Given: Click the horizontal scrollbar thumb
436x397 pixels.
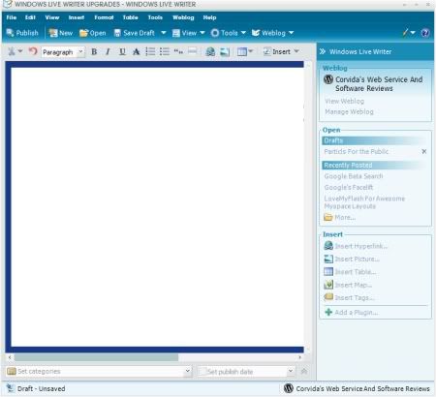Looking at the screenshot, I should pos(96,357).
